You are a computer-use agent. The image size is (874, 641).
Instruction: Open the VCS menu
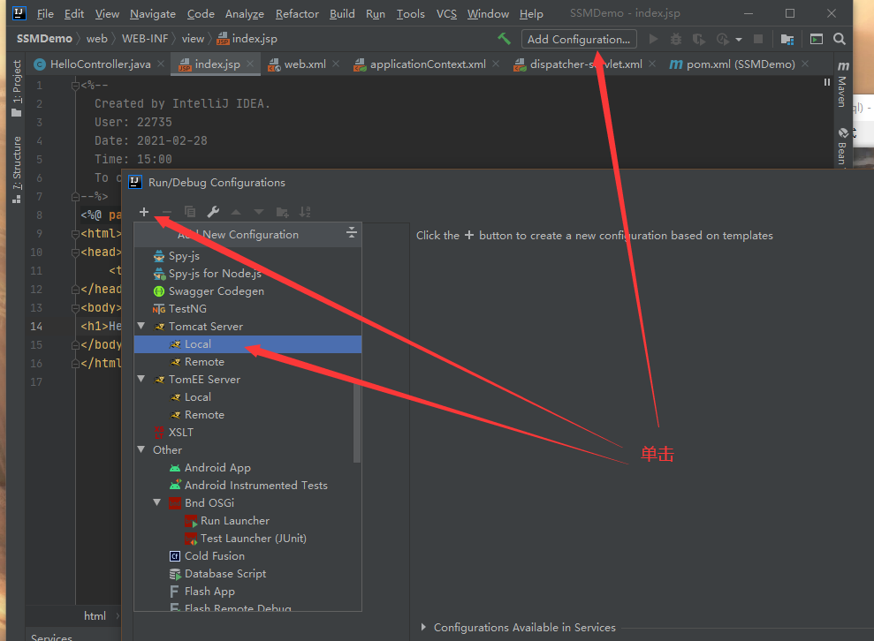click(446, 13)
